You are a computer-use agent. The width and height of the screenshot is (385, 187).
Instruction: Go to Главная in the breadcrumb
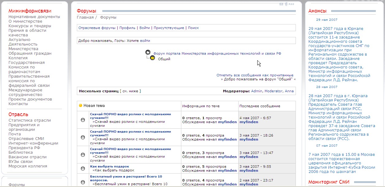[x=85, y=17]
